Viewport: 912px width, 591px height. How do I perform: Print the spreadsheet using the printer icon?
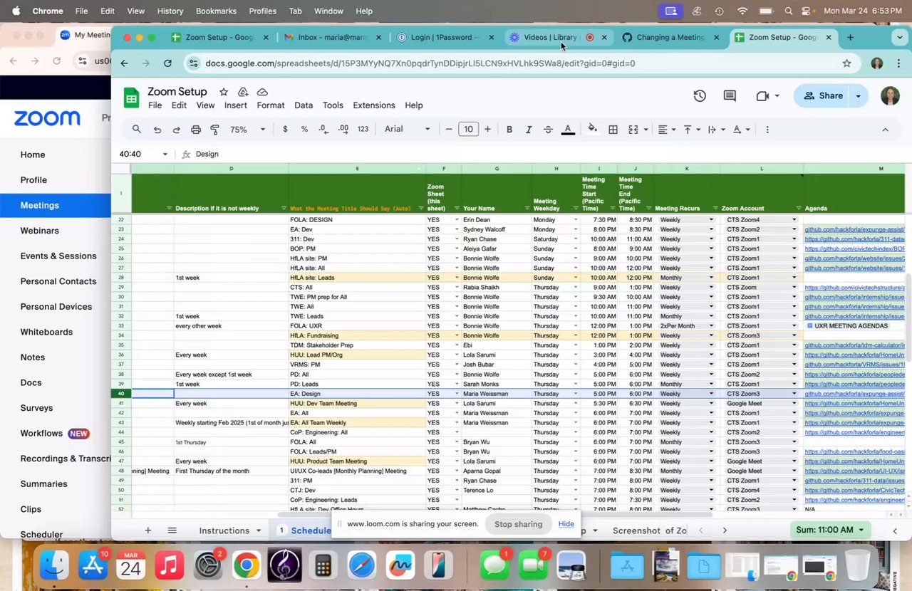(196, 130)
